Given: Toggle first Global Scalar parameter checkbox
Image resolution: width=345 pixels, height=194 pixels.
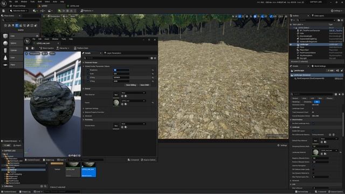Looking at the screenshot, I should coord(88,70).
